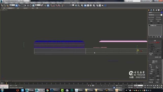Viewport: 163px width, 92px height.
Task: Choose the 法线 constraint radio button
Action: click(155, 68)
